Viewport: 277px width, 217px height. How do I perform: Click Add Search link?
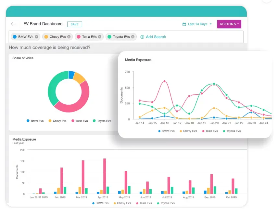[x=153, y=37]
